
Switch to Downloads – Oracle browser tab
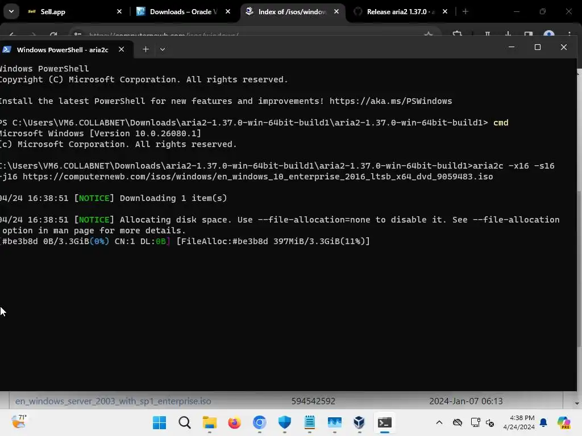click(x=184, y=12)
